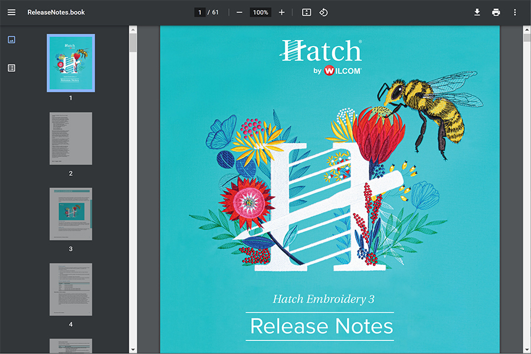Viewport: 531px width, 354px height.
Task: Click the sidebar scrollbar up arrow
Action: point(133,29)
